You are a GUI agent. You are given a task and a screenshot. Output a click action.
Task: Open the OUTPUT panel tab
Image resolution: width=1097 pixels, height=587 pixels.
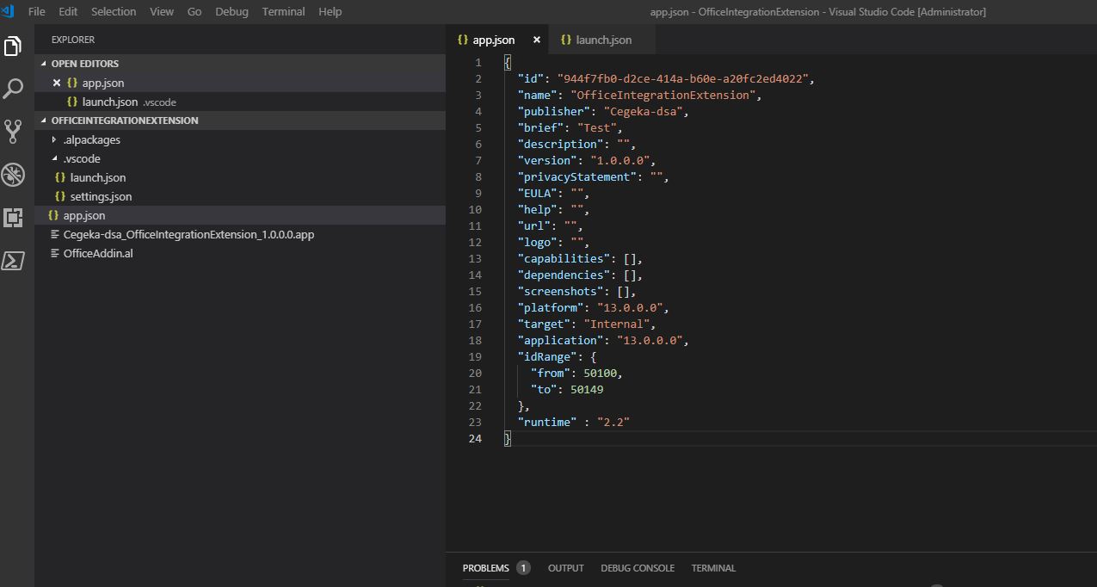(565, 568)
